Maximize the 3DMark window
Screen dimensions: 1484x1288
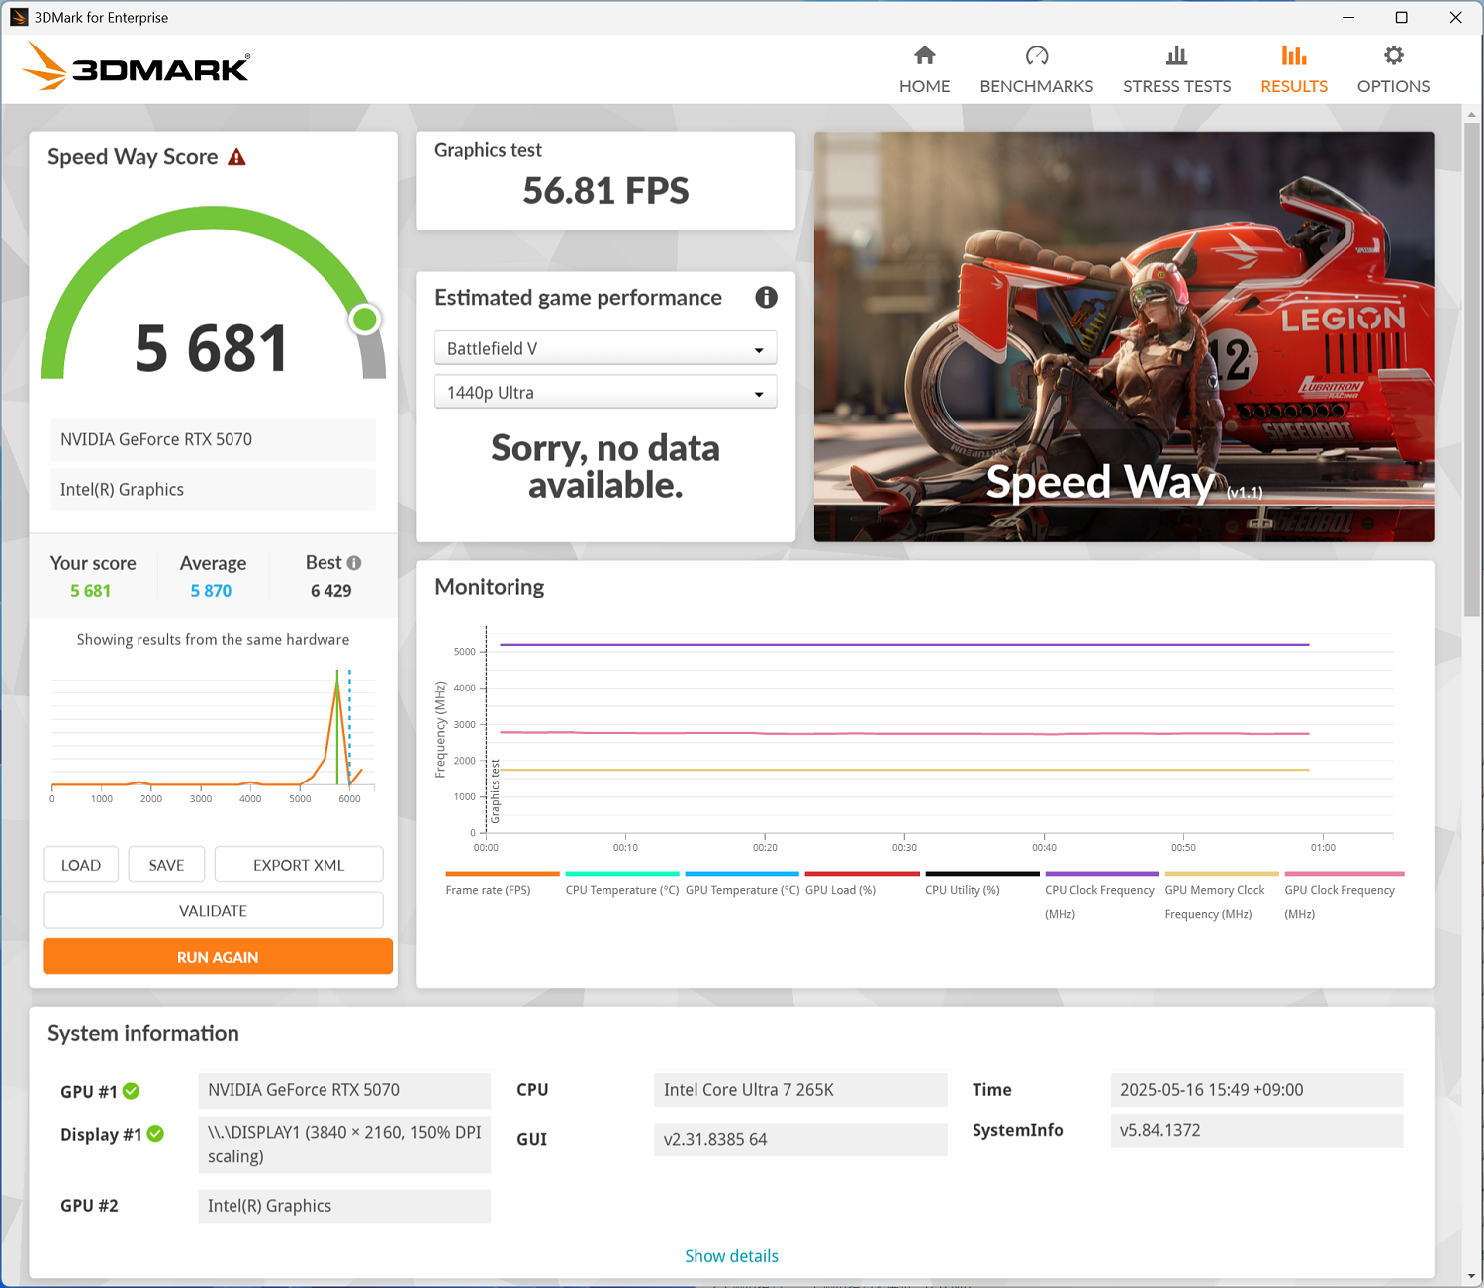(x=1401, y=17)
